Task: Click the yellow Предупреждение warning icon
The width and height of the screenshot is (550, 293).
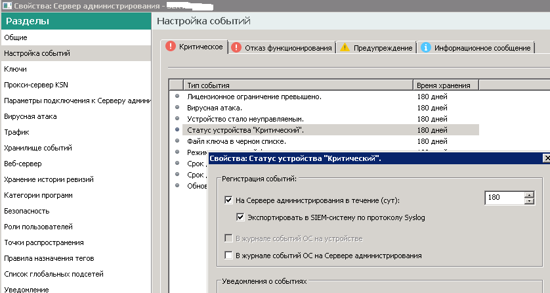Action: [x=345, y=47]
